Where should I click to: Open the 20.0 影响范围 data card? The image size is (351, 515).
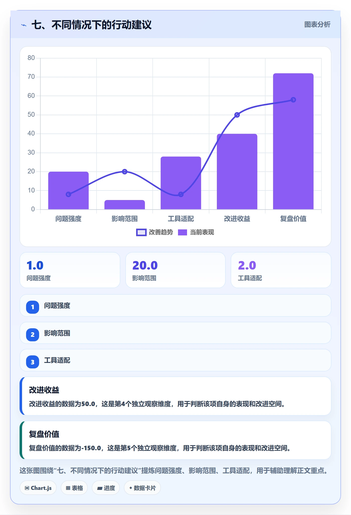175,270
